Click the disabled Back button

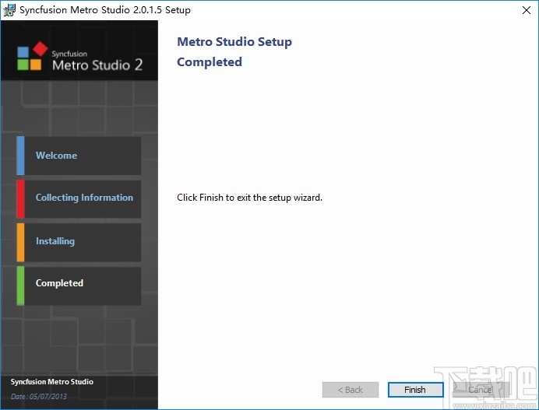[x=351, y=390]
